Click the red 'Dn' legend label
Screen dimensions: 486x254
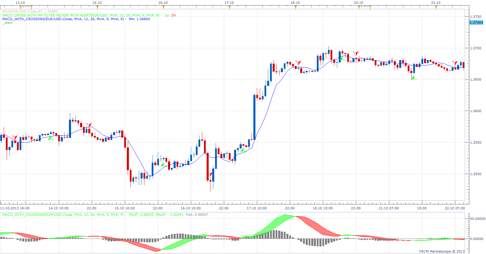point(174,15)
